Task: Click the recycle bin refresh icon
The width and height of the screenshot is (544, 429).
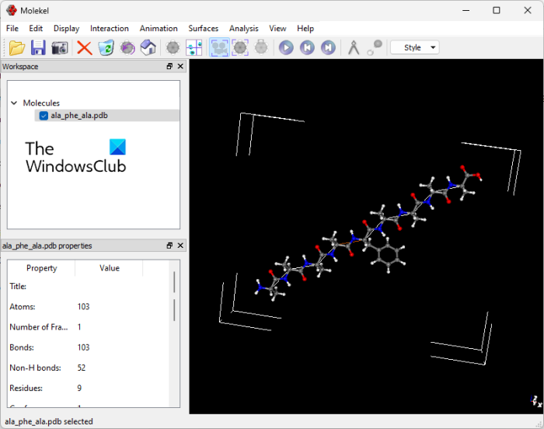Action: (x=106, y=47)
